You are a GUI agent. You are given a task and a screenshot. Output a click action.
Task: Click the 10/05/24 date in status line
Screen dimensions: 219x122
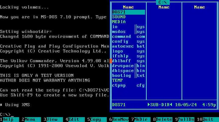tap(186, 105)
